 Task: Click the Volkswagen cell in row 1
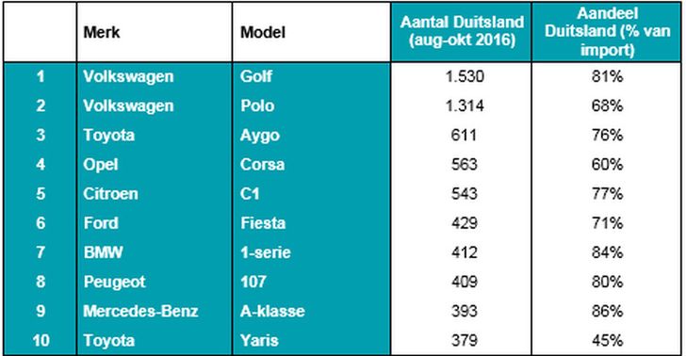(x=155, y=76)
